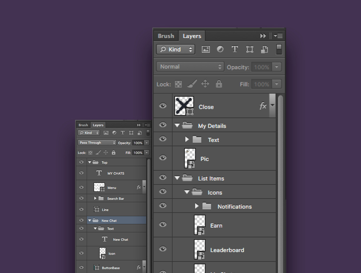The width and height of the screenshot is (361, 273).
Task: Filter by adjustment layers in the smaller panel
Action: [114, 133]
